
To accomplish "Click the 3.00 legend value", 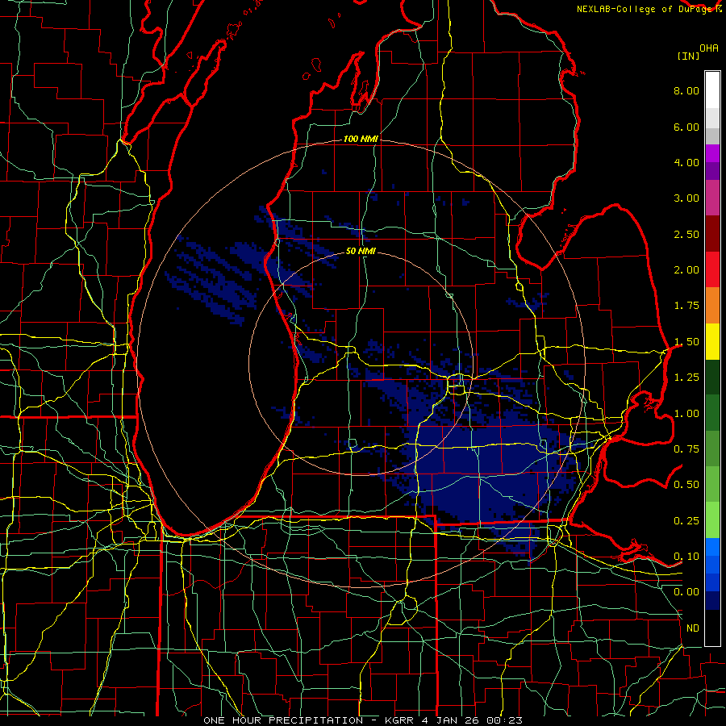I will point(686,198).
